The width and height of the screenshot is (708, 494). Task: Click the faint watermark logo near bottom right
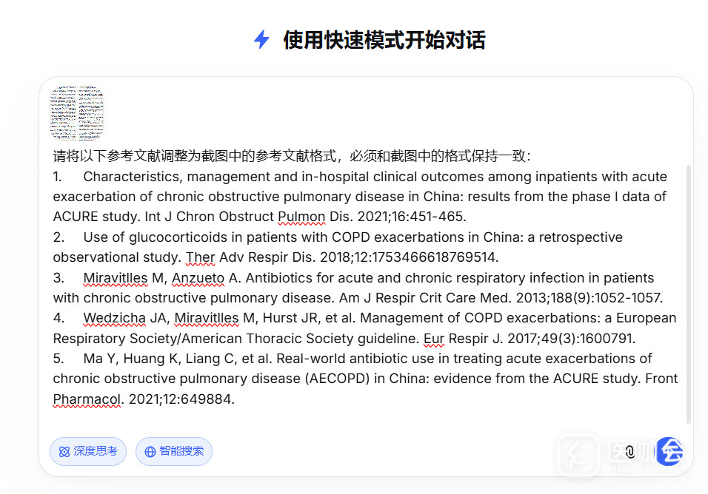578,454
